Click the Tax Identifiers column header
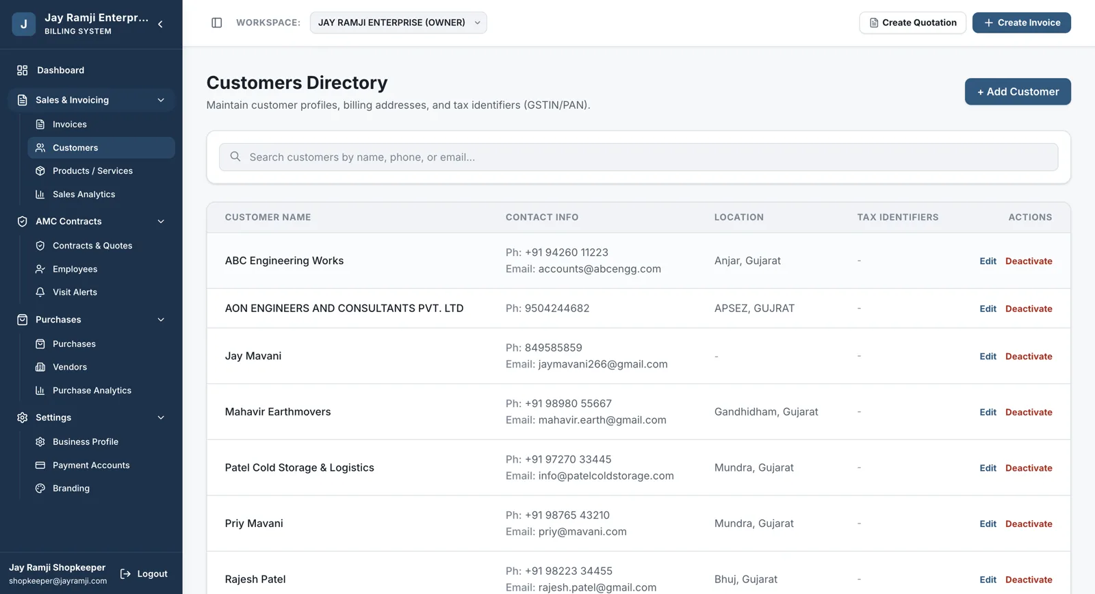The height and width of the screenshot is (594, 1095). [898, 218]
